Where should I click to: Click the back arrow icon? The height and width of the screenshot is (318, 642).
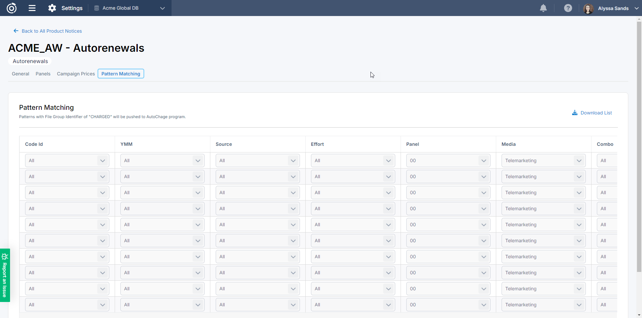tap(16, 31)
